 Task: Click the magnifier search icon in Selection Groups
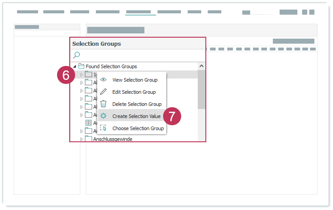pyautogui.click(x=76, y=55)
